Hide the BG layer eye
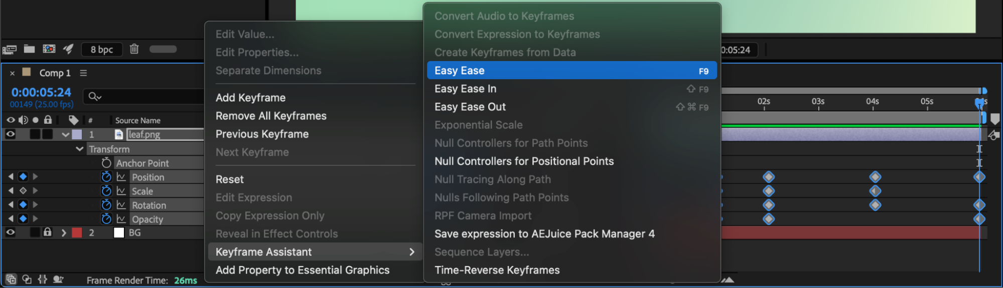Screen dimensions: 1003x288 [11, 232]
